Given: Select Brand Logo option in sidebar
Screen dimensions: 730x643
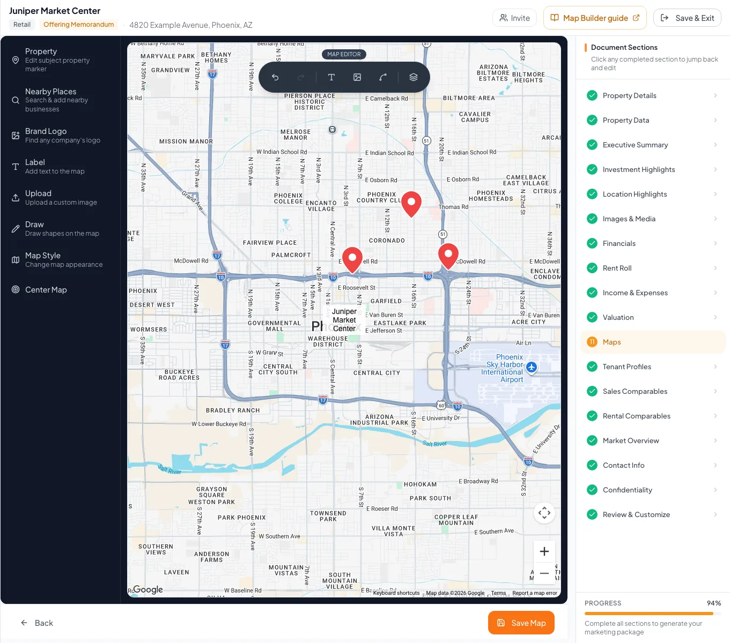Looking at the screenshot, I should click(x=60, y=136).
